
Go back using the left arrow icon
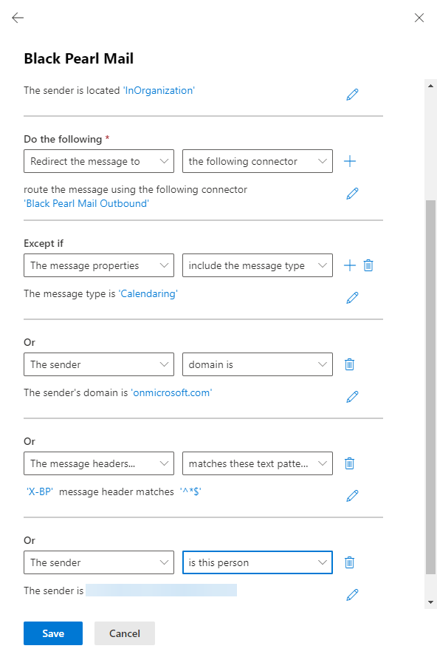point(18,18)
